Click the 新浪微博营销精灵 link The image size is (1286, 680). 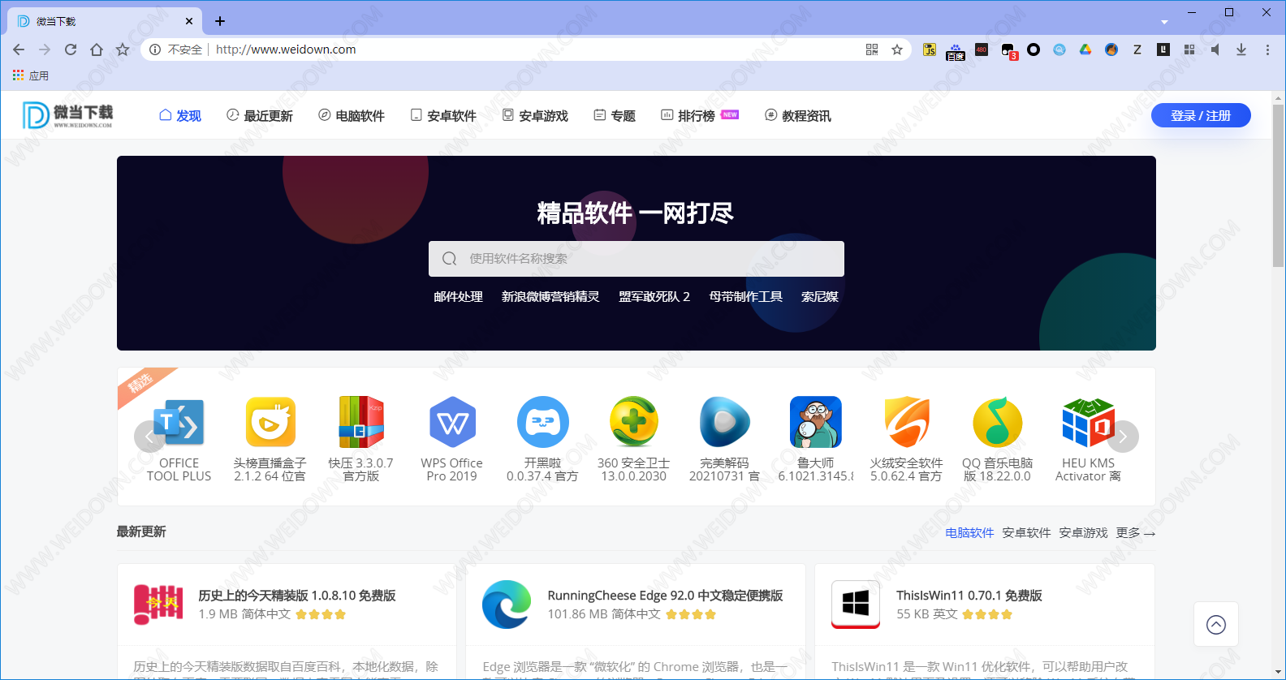click(x=550, y=297)
